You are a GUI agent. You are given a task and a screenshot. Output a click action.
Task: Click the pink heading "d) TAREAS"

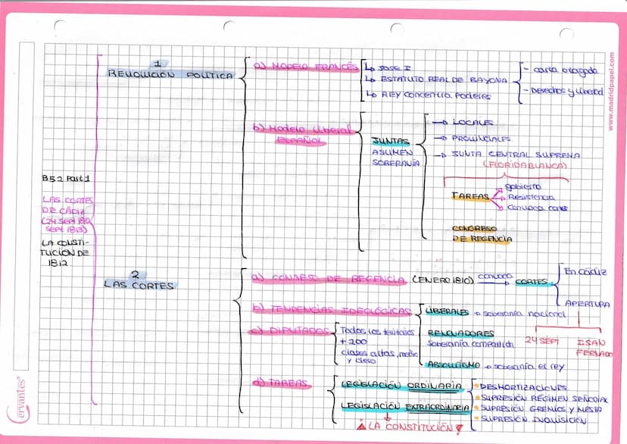(x=282, y=383)
